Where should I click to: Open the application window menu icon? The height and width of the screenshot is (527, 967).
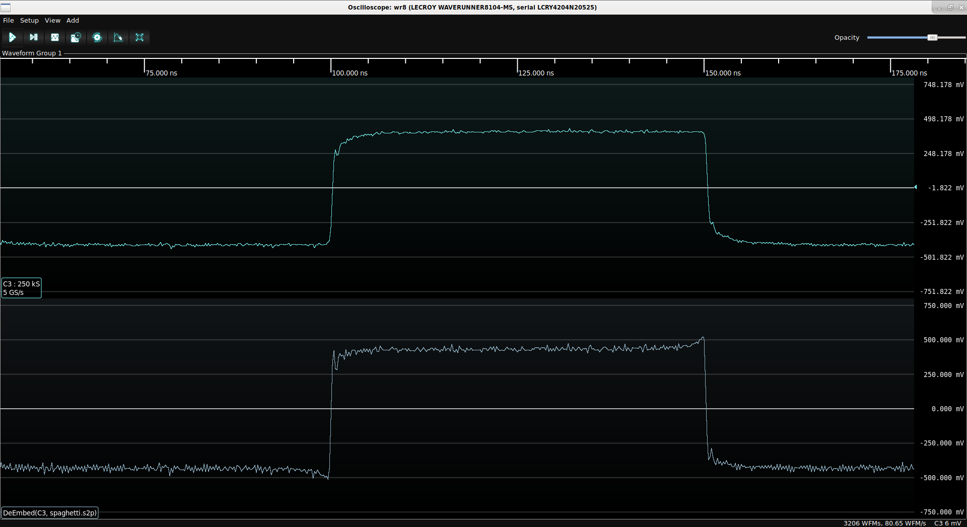tap(6, 7)
